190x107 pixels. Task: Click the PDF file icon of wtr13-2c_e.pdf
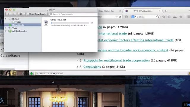click(x=46, y=23)
